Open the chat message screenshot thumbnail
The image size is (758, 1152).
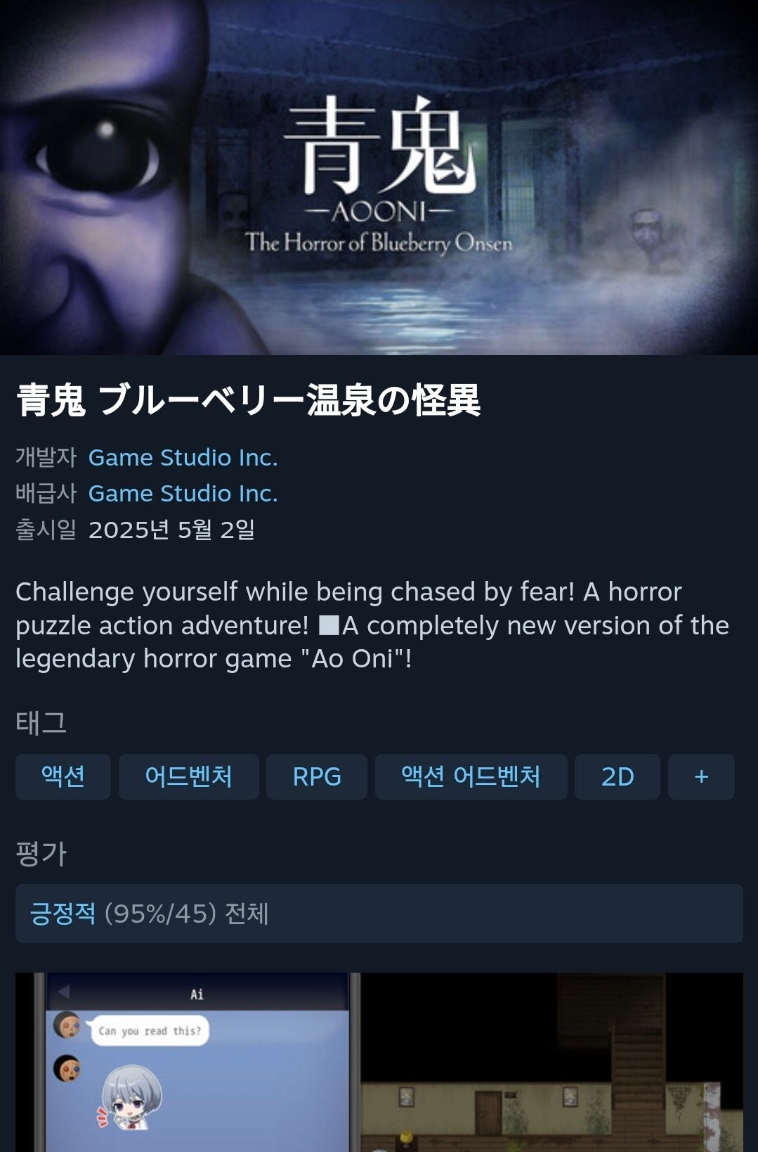pyautogui.click(x=188, y=1062)
